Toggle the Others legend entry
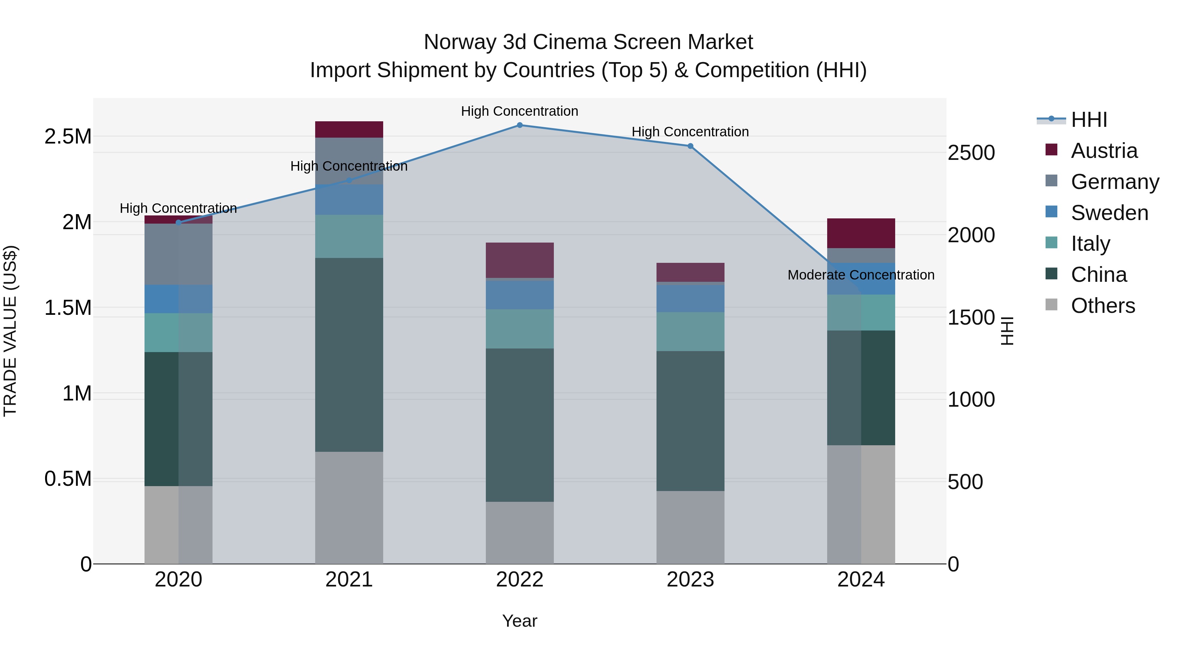Screen dimensions: 1177x662 coord(1090,306)
